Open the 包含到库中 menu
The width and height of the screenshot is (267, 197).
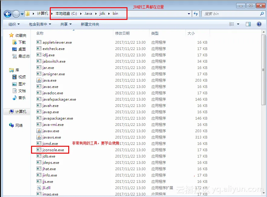pos(40,24)
